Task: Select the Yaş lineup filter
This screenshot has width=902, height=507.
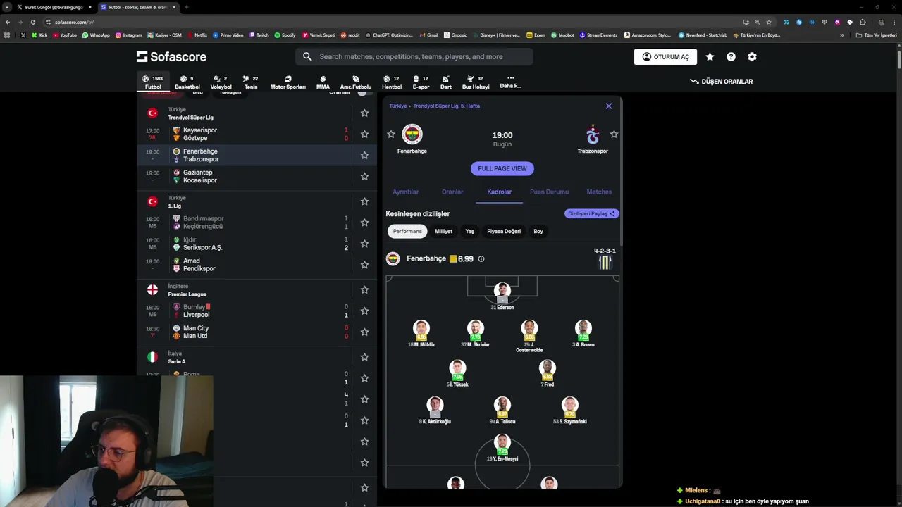Action: click(x=469, y=231)
